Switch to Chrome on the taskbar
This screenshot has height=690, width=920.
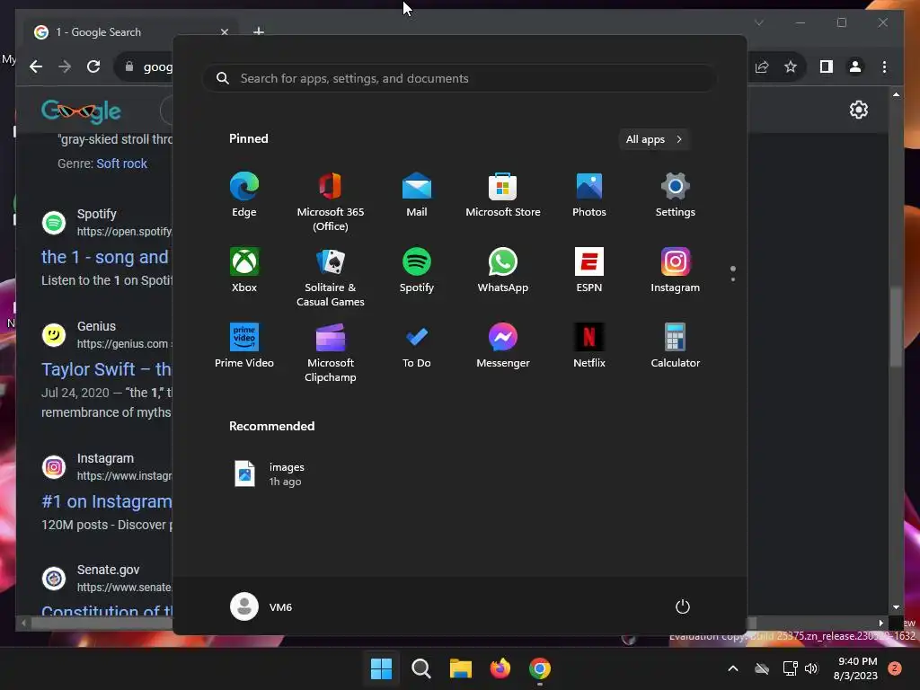click(x=540, y=668)
